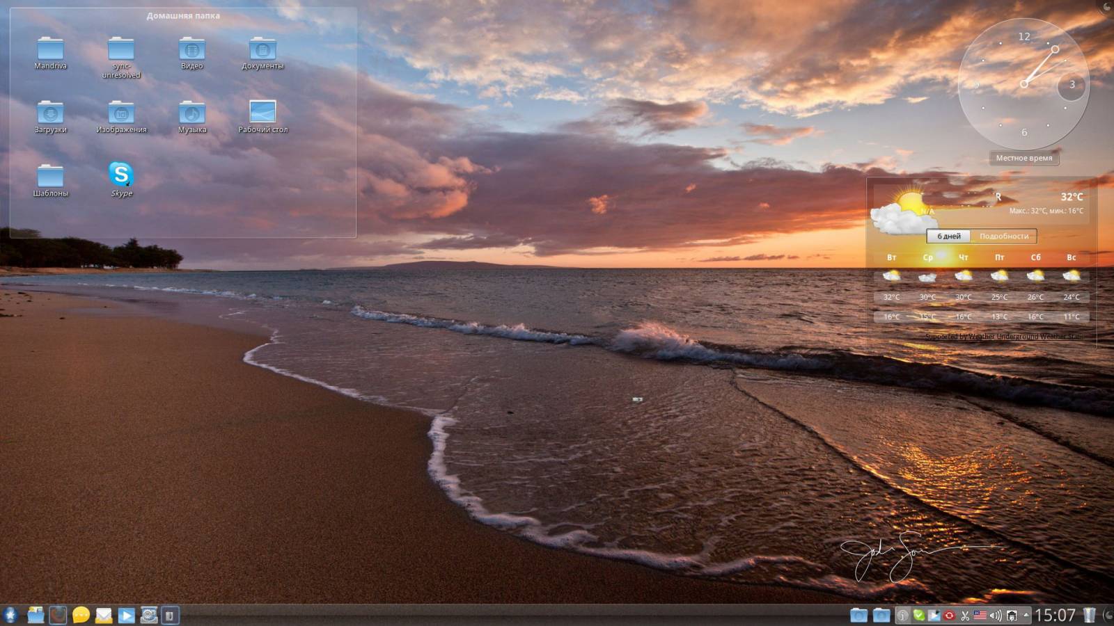Screen dimensions: 1114x626
Task: Open the system settings gear icon
Action: point(149,615)
